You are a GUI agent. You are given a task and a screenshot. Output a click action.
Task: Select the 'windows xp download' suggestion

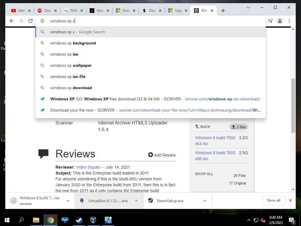(x=151, y=88)
